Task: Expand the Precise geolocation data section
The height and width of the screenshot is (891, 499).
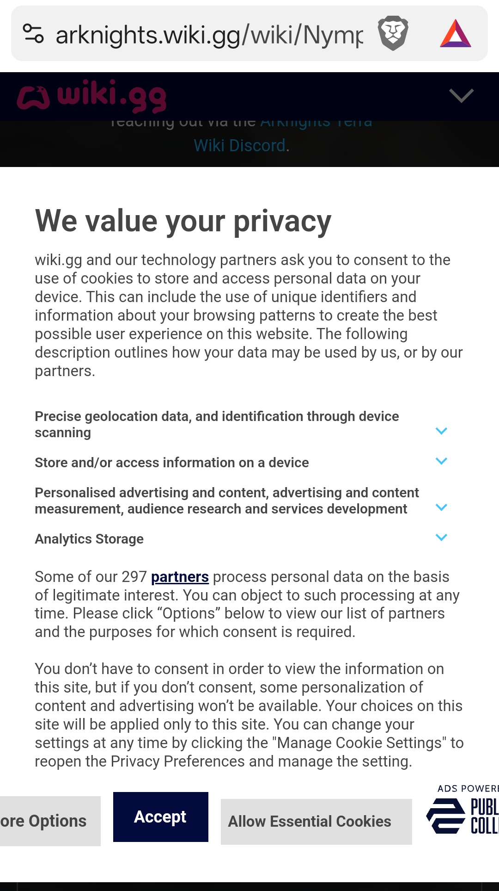Action: 441,431
